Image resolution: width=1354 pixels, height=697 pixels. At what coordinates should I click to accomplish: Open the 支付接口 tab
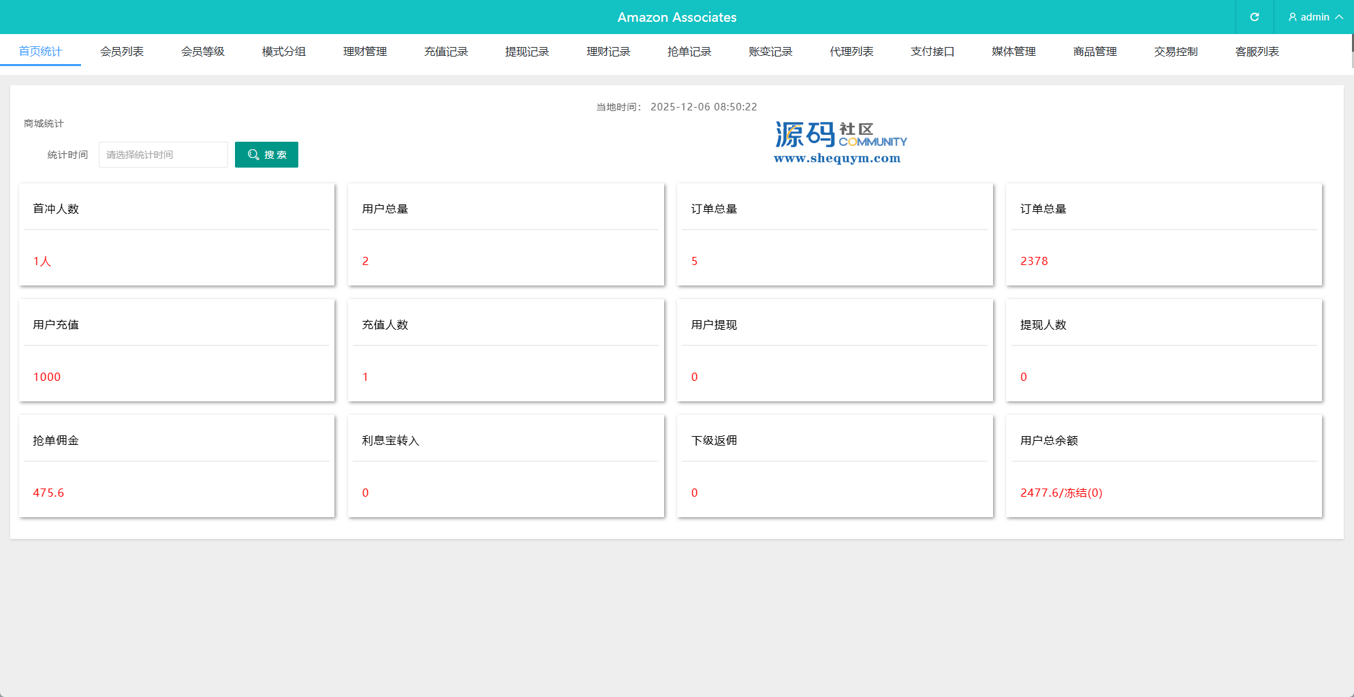[932, 52]
